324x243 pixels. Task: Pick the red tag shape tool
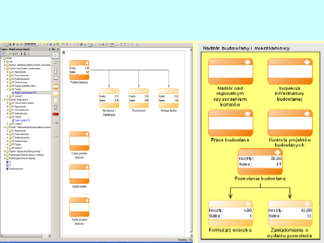pyautogui.click(x=55, y=114)
